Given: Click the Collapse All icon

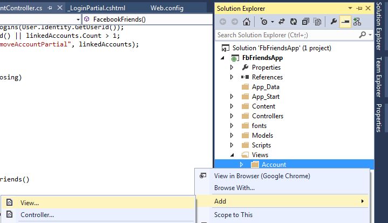Looking at the screenshot, I should tap(305, 22).
